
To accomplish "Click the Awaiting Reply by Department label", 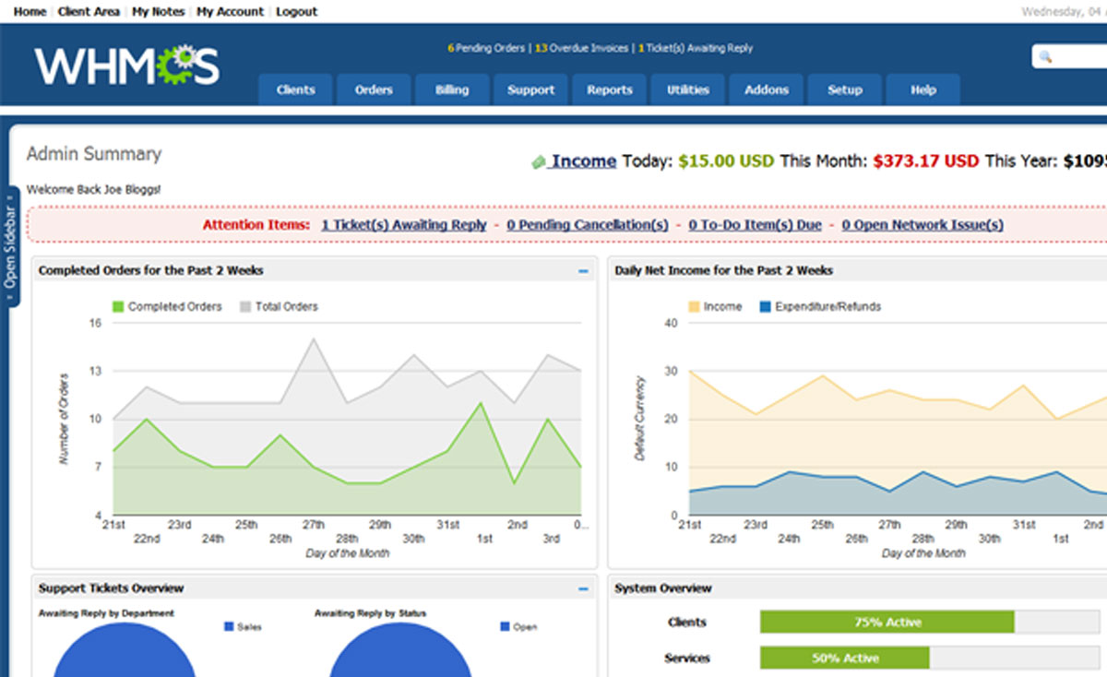I will [x=106, y=613].
